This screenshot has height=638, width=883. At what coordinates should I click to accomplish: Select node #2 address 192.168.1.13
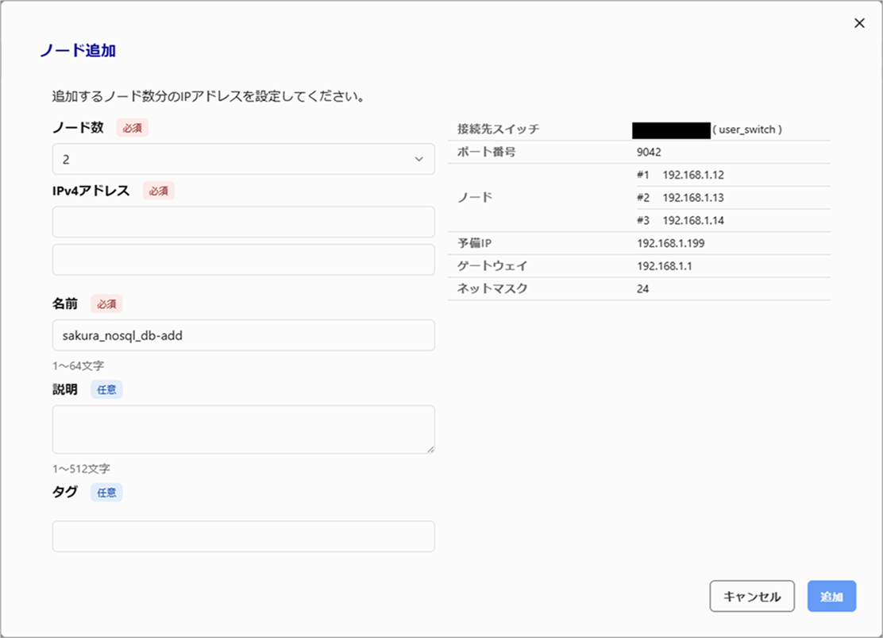[692, 197]
